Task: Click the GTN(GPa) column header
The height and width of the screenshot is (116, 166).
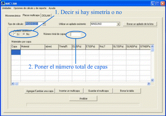Action: (x=145, y=47)
